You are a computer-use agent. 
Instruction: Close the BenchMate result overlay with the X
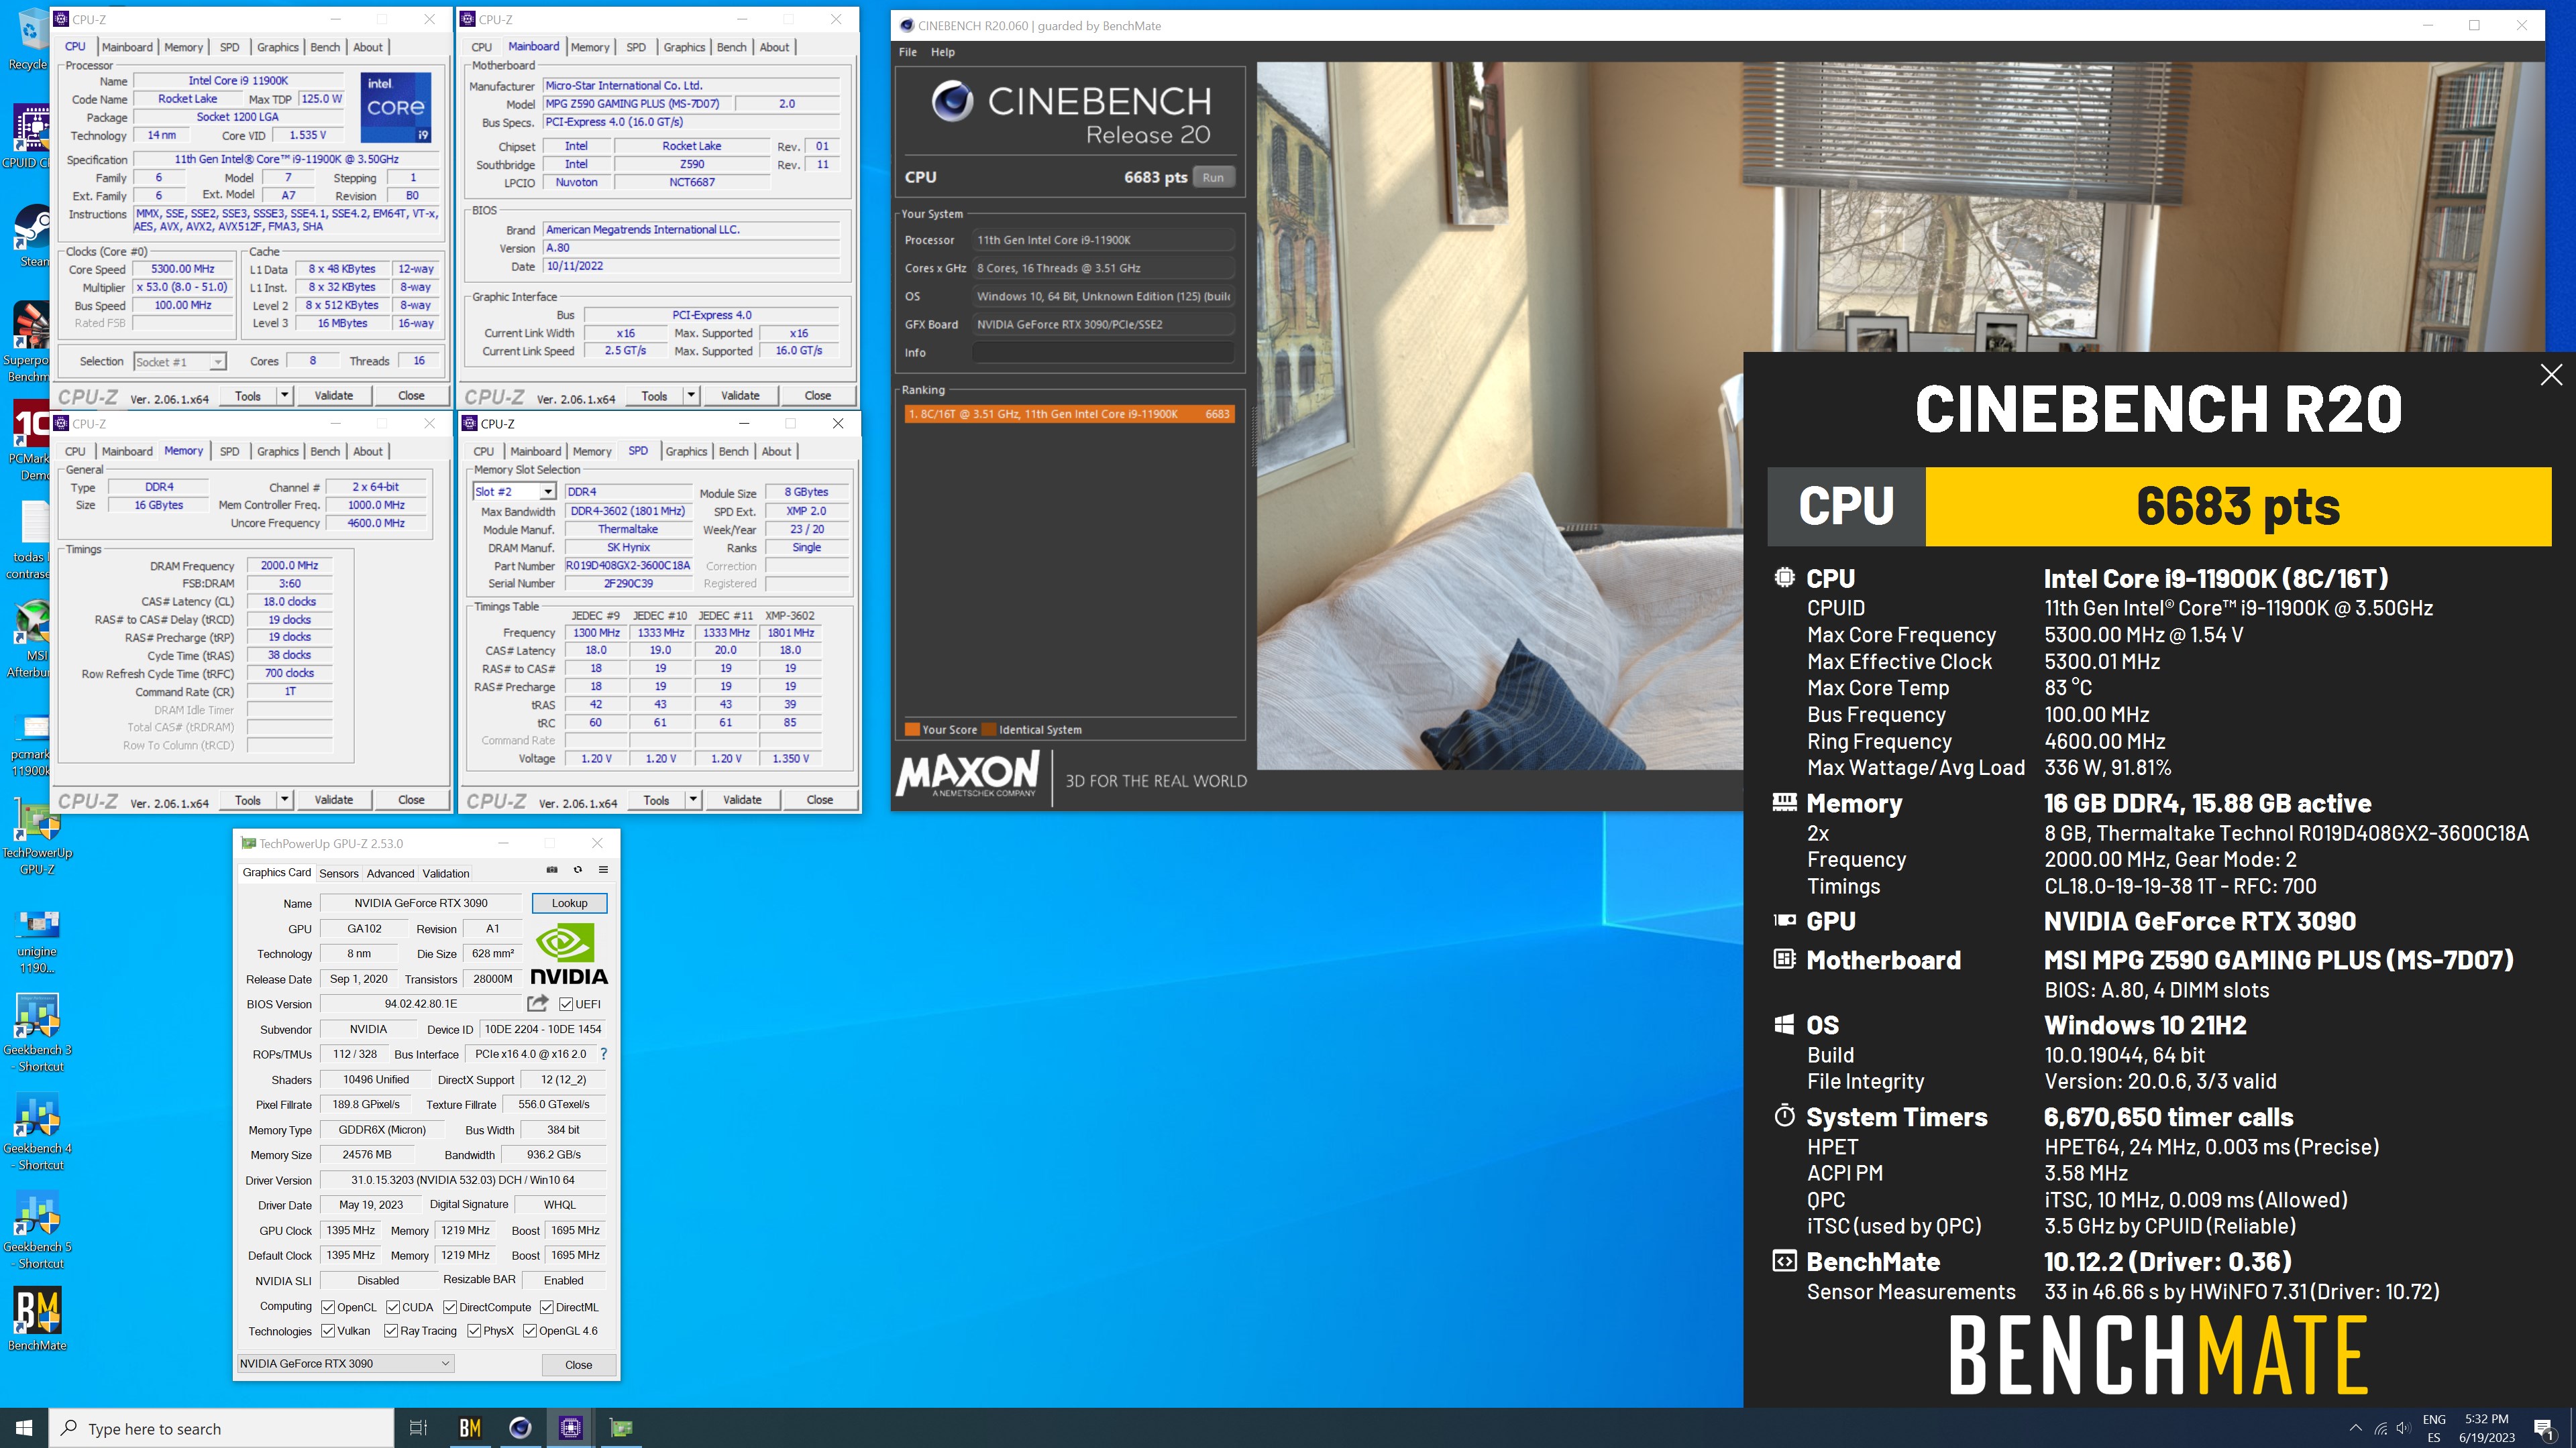(2551, 375)
